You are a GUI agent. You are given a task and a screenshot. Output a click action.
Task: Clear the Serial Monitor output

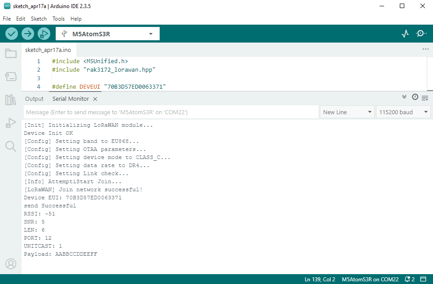coord(425,98)
